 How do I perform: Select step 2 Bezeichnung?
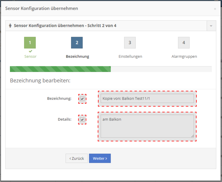77,43
